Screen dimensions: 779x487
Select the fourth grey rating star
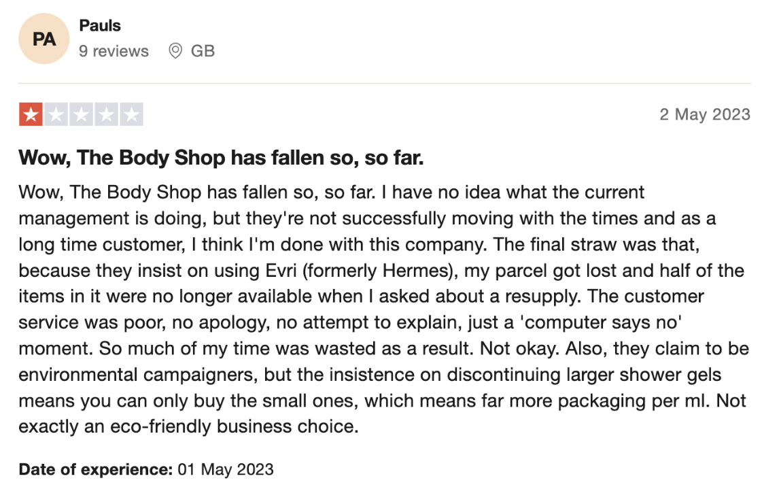pyautogui.click(x=106, y=114)
